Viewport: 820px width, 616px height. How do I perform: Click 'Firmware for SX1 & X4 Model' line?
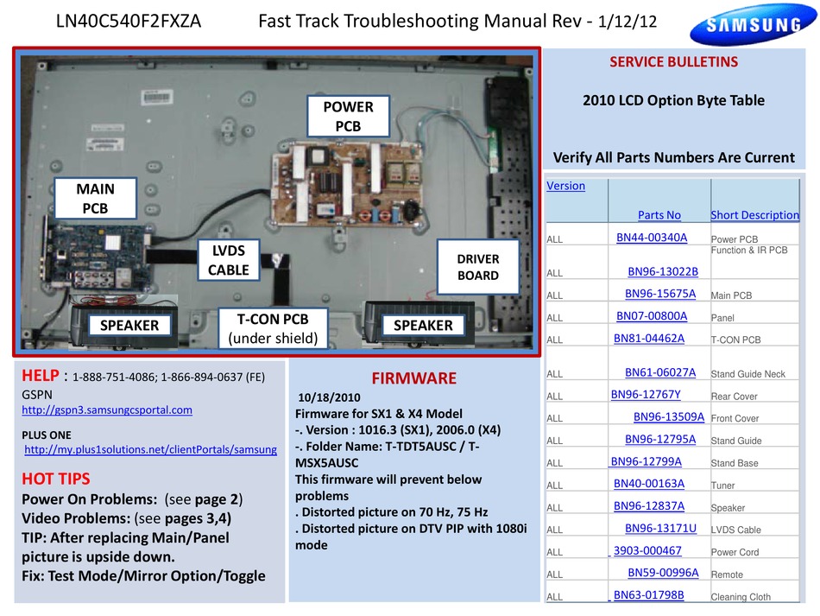pyautogui.click(x=379, y=414)
